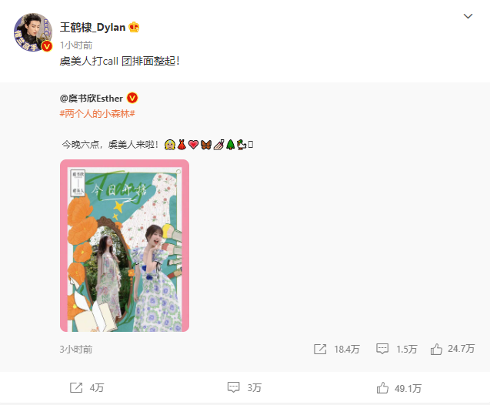Click the verified V badge on avatar
This screenshot has width=490, height=405.
(47, 47)
